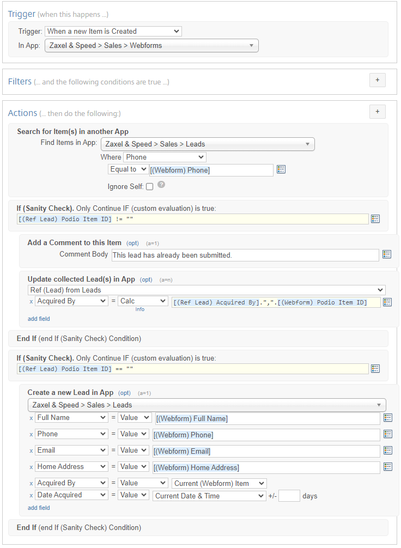Open Current (Webform) Item dropdown

coord(219,483)
